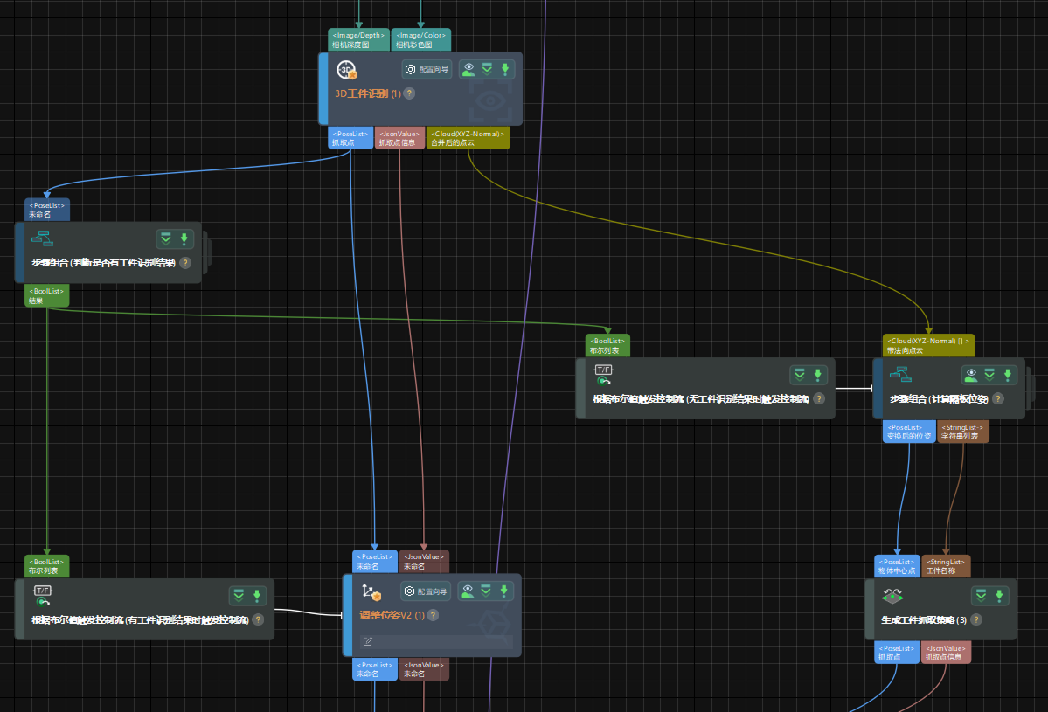Click the 合并后的点云 Cloud output port
Image resolution: width=1048 pixels, height=712 pixels.
468,138
